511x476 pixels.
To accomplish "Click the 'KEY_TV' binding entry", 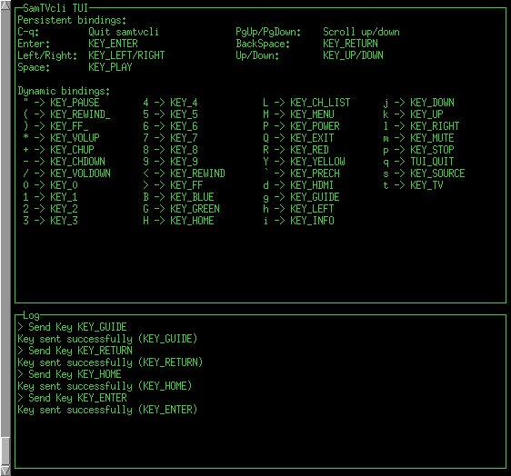I will (426, 185).
